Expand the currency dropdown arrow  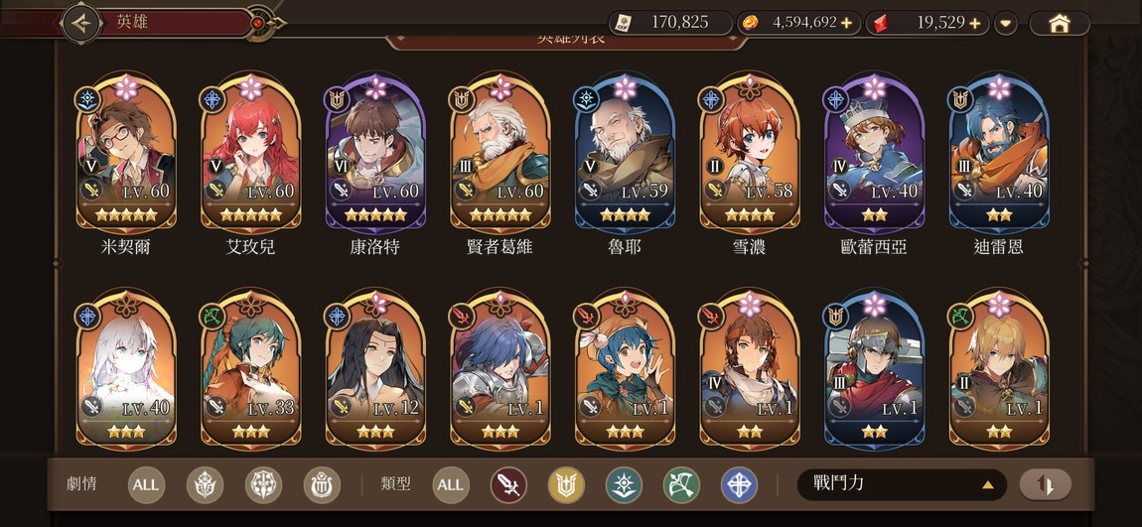coord(1006,23)
